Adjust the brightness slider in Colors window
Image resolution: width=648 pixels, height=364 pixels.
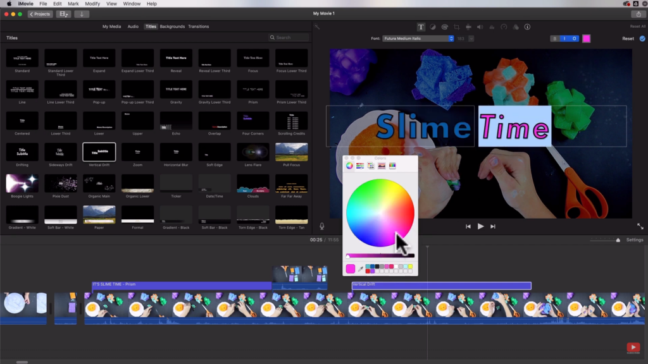tap(380, 256)
